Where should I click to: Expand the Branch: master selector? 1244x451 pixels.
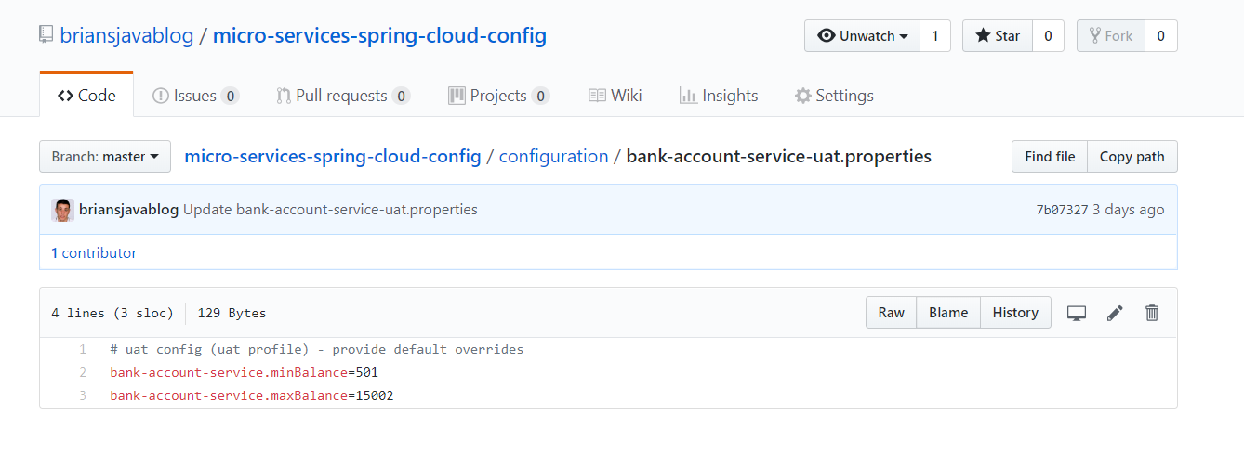click(x=105, y=157)
